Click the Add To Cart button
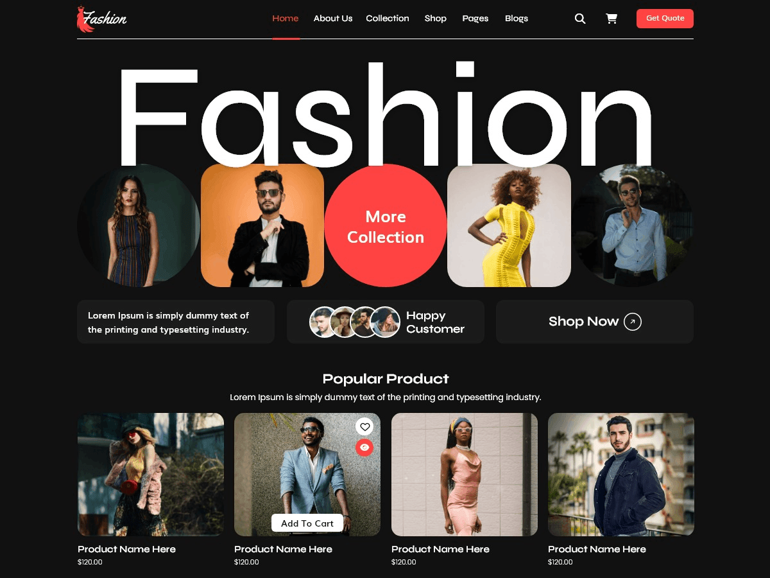 pos(307,523)
